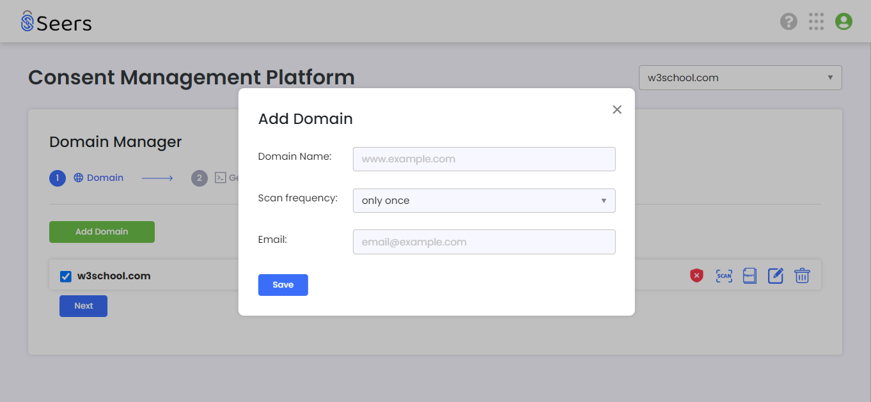Focus the Domain Name input field
The image size is (871, 402).
[483, 159]
